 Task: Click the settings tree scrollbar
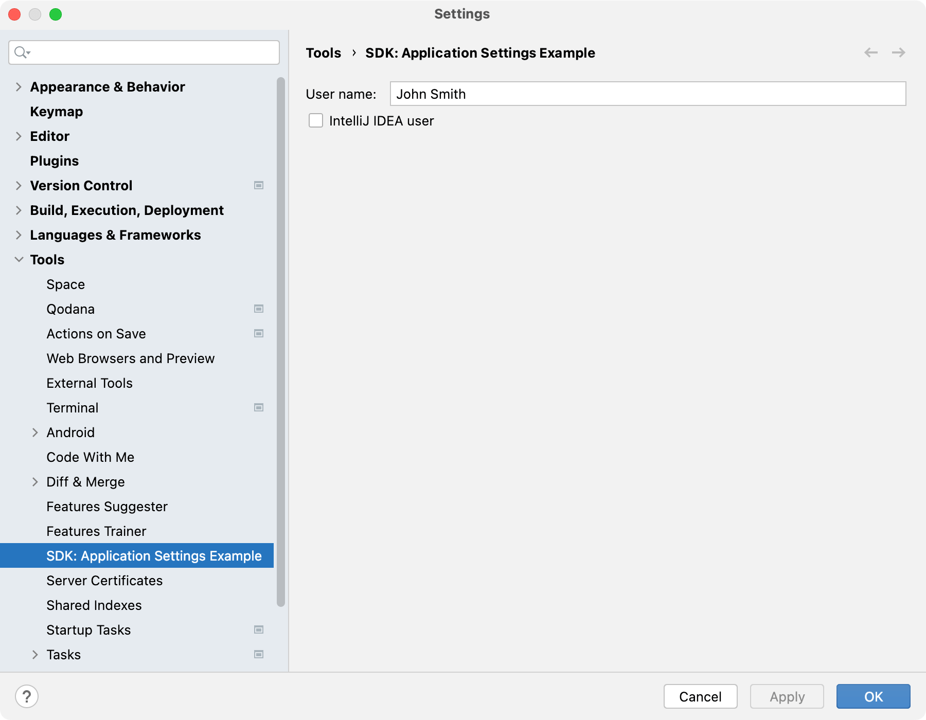(x=280, y=342)
